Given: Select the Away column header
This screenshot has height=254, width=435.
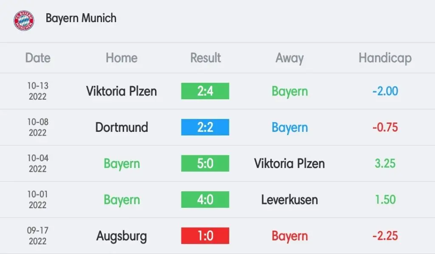Looking at the screenshot, I should tap(289, 59).
